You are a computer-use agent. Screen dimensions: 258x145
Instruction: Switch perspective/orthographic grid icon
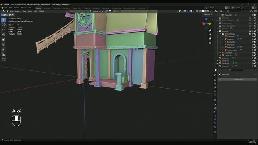tap(210, 43)
